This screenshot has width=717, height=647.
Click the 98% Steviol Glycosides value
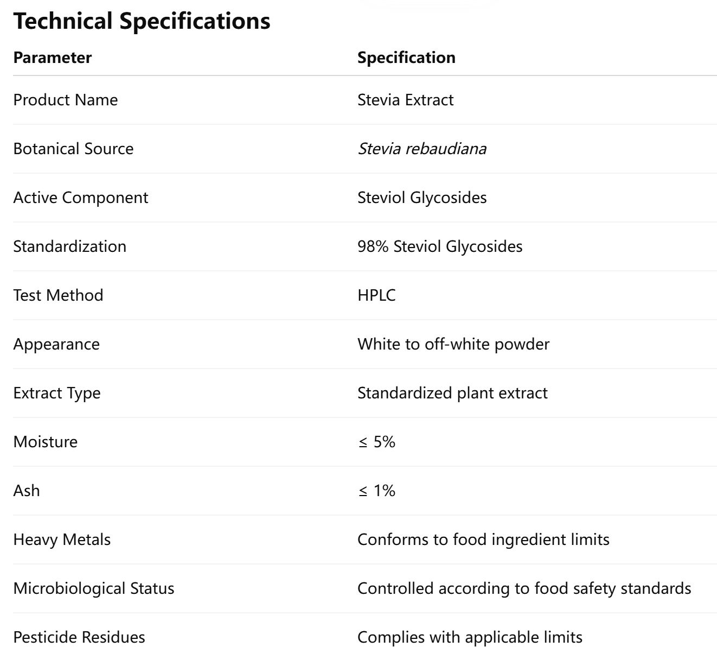click(440, 246)
